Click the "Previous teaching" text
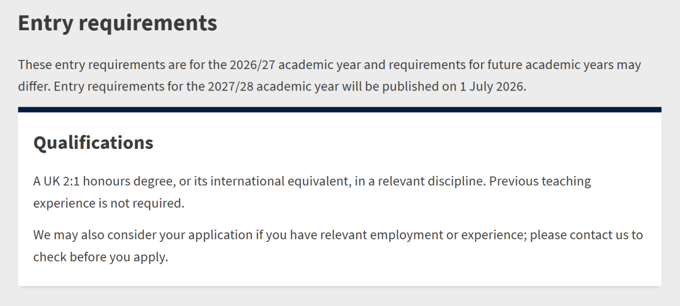 pyautogui.click(x=540, y=181)
